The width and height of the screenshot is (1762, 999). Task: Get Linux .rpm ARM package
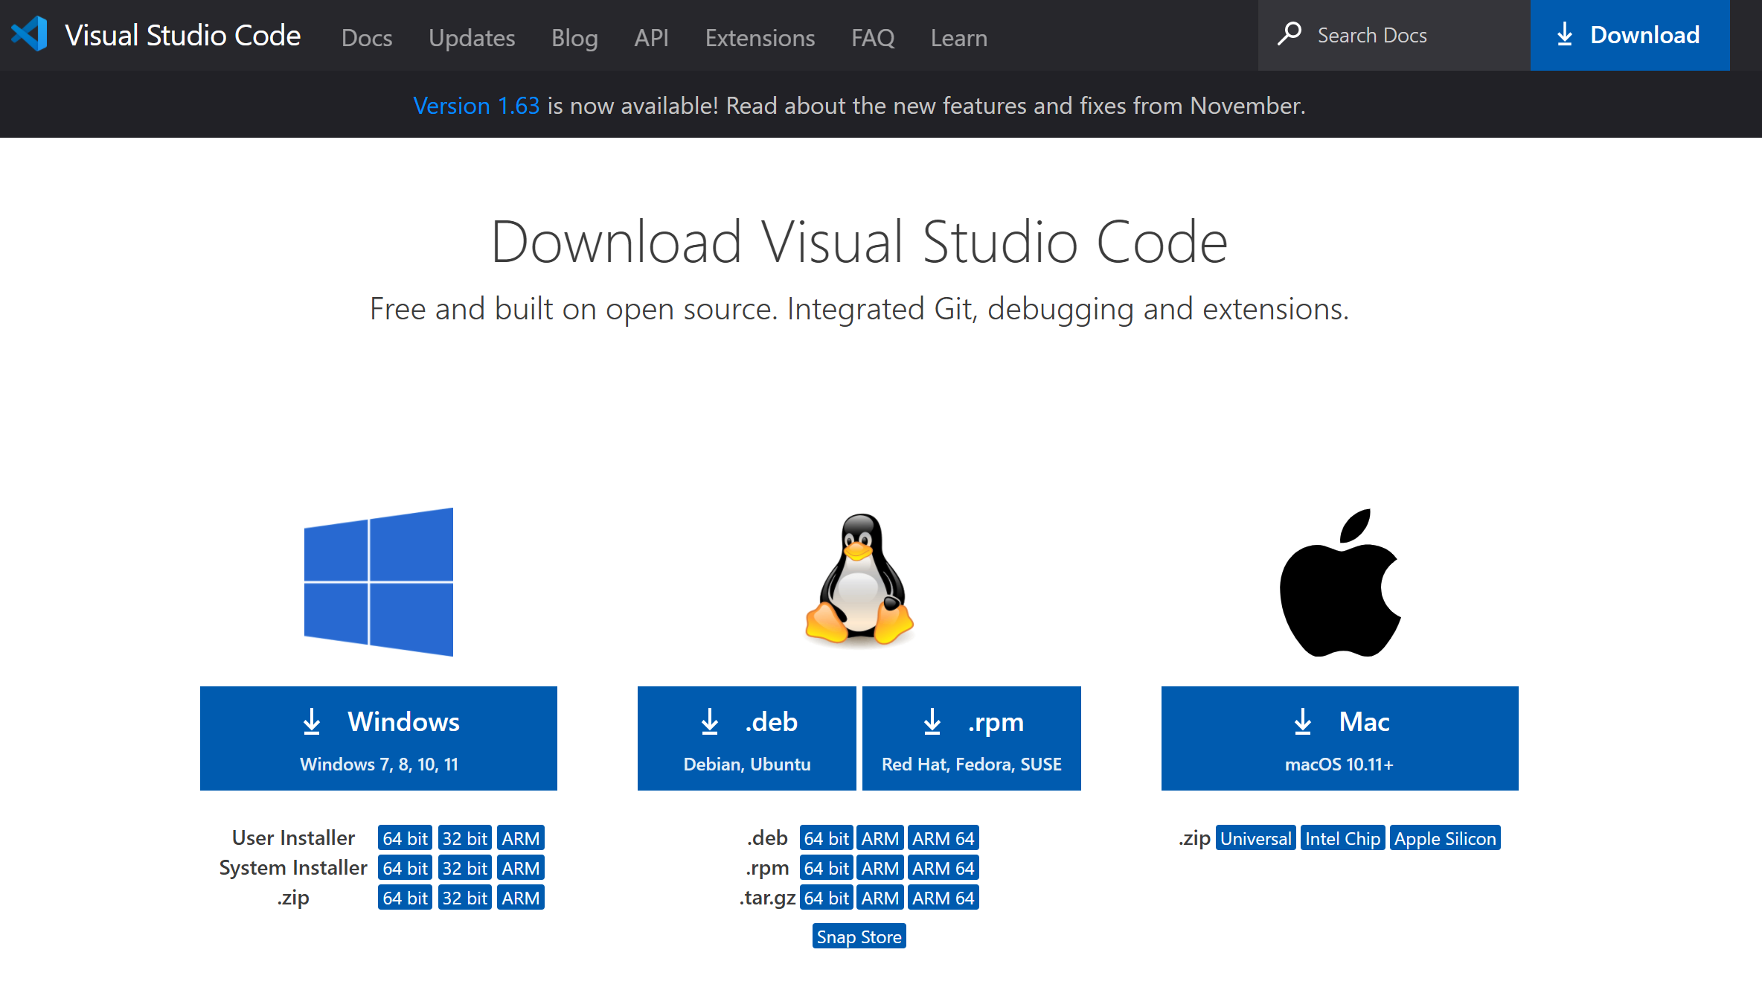click(880, 868)
